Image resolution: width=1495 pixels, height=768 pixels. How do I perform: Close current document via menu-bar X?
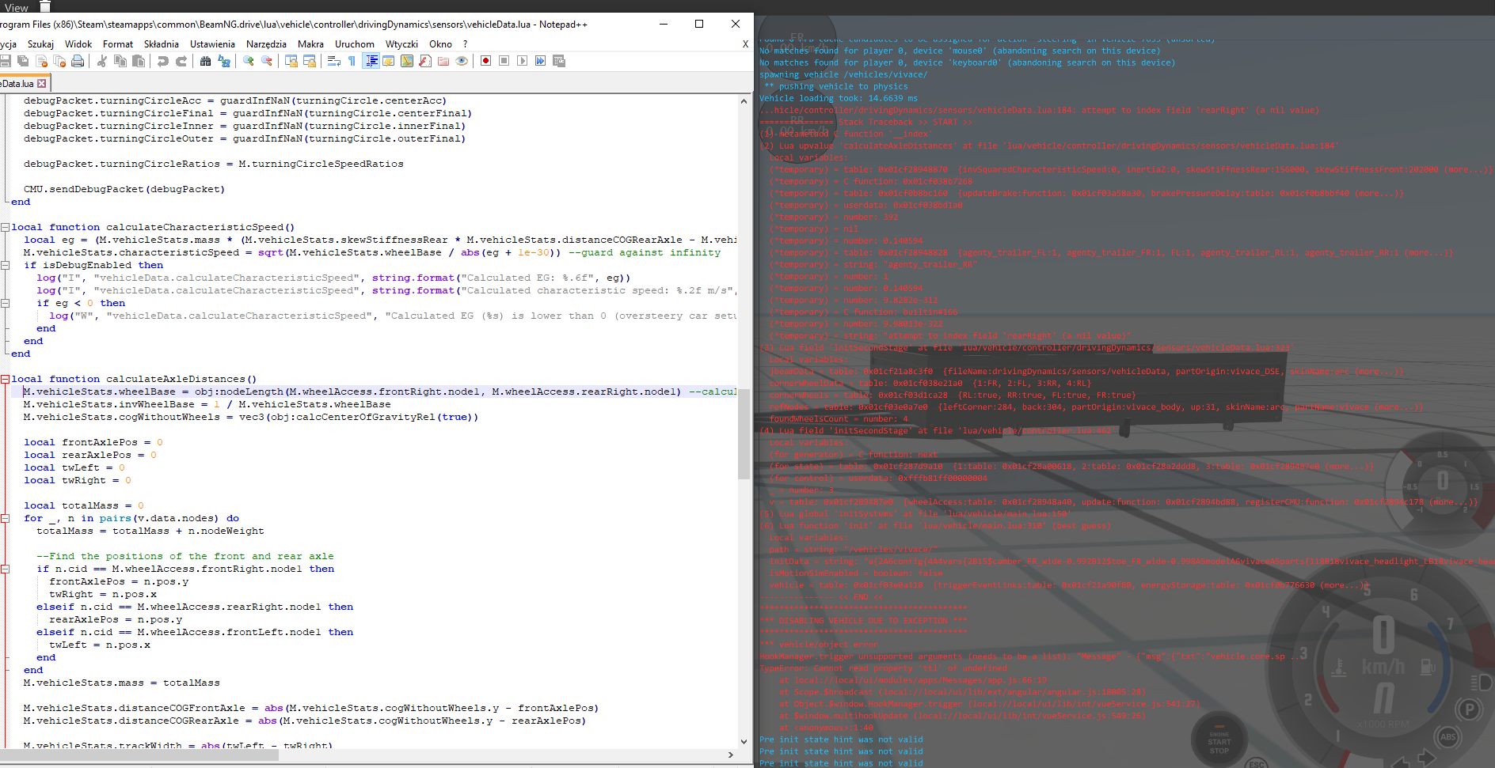[745, 44]
